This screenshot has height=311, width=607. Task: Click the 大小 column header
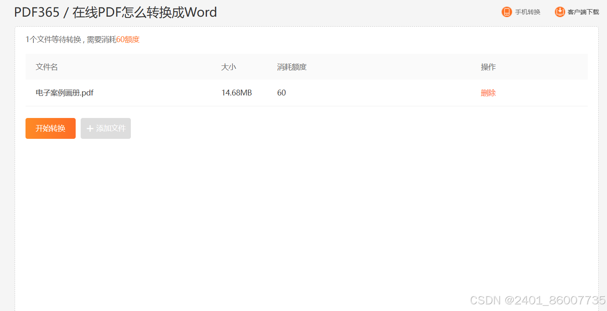tap(229, 67)
